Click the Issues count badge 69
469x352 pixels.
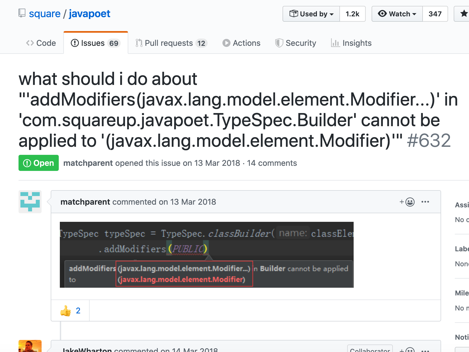[114, 43]
